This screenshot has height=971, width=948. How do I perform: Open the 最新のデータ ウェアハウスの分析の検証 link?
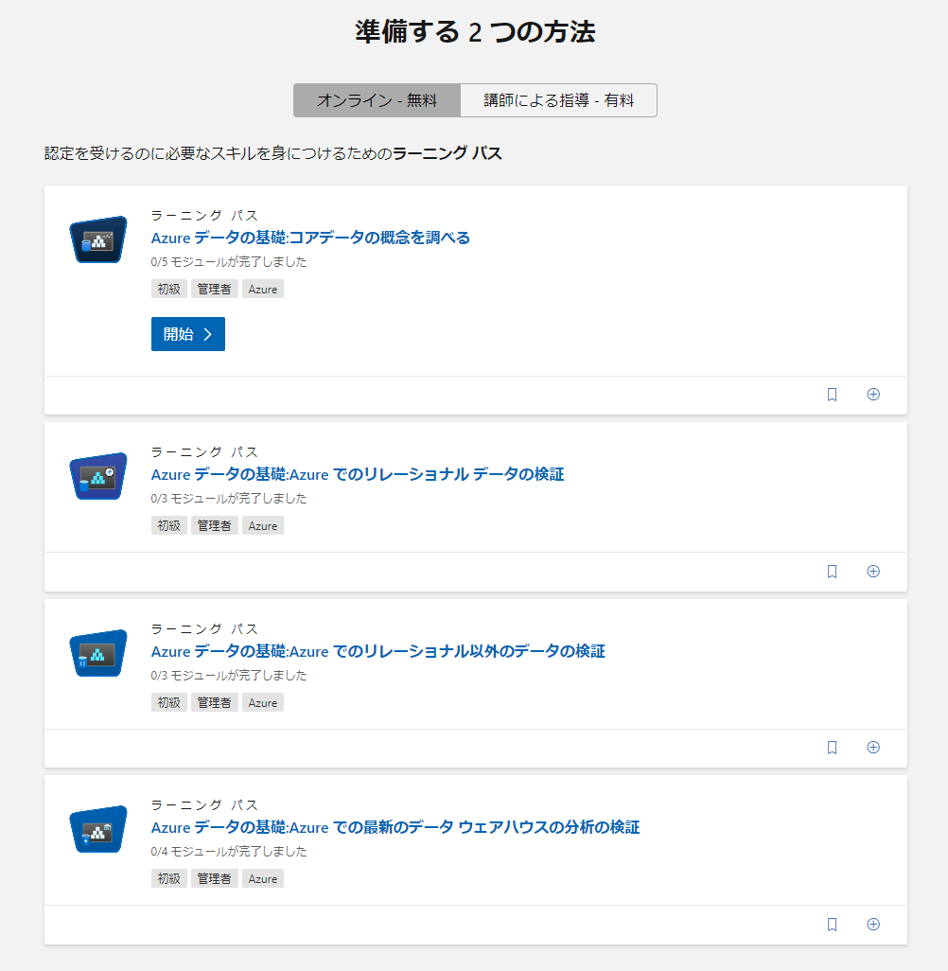point(395,827)
